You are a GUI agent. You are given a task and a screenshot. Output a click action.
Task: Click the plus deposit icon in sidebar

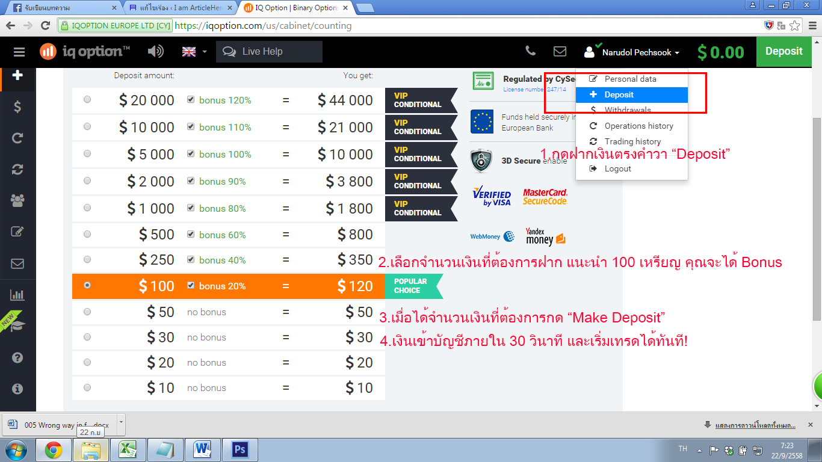pyautogui.click(x=17, y=76)
